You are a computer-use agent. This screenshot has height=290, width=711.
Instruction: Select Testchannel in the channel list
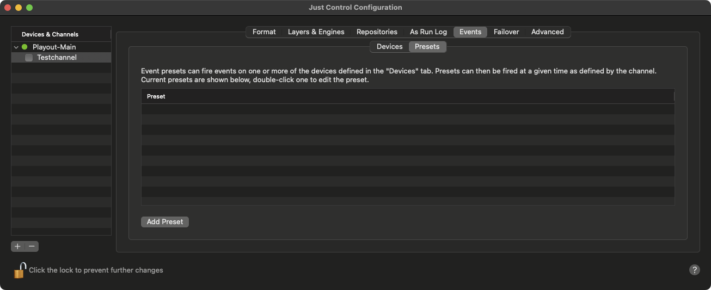click(61, 58)
